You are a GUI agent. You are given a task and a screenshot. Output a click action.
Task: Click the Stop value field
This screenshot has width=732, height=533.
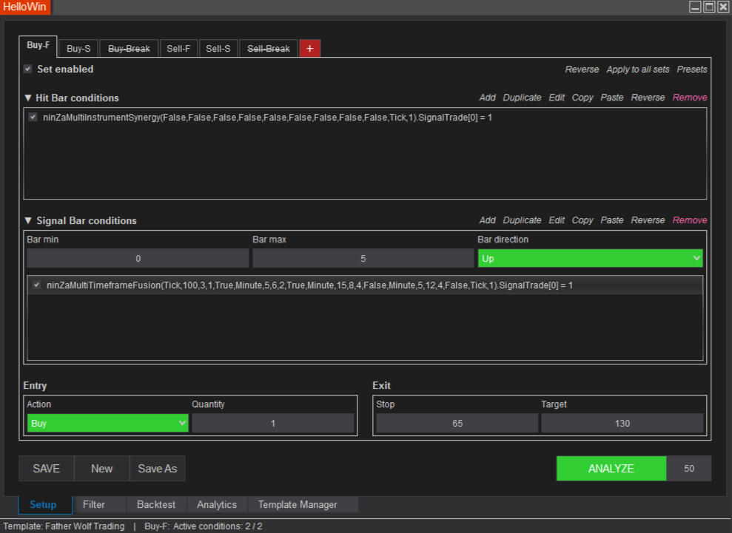[x=457, y=423]
